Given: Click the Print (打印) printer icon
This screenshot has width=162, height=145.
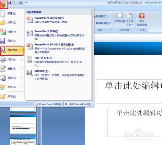Looking at the screenshot, I should pos(3,60).
